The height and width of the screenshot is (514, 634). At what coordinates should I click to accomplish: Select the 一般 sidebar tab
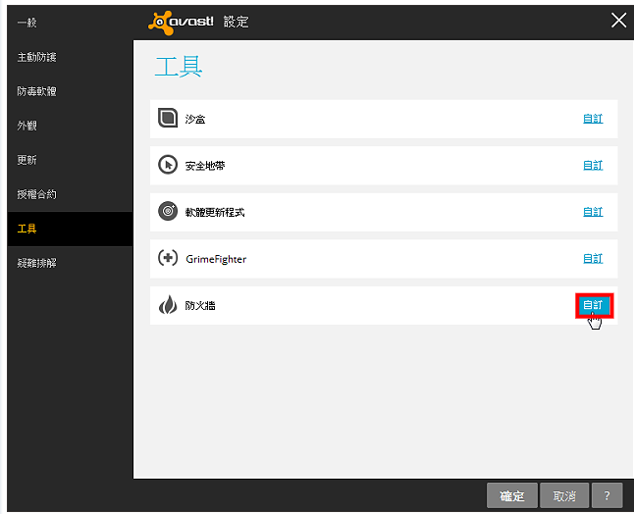tap(70, 23)
